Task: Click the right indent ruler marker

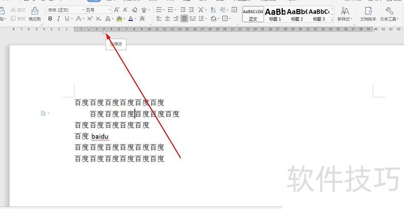Action: [373, 30]
